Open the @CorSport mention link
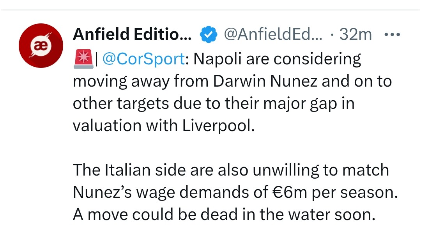 143,59
